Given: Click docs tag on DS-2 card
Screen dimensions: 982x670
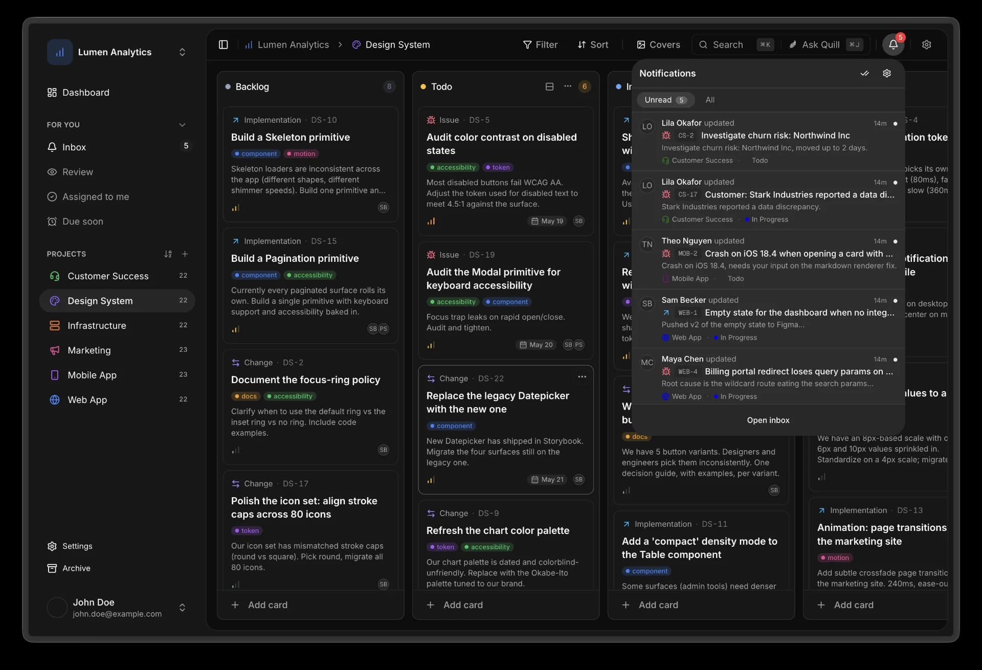Looking at the screenshot, I should [x=245, y=396].
